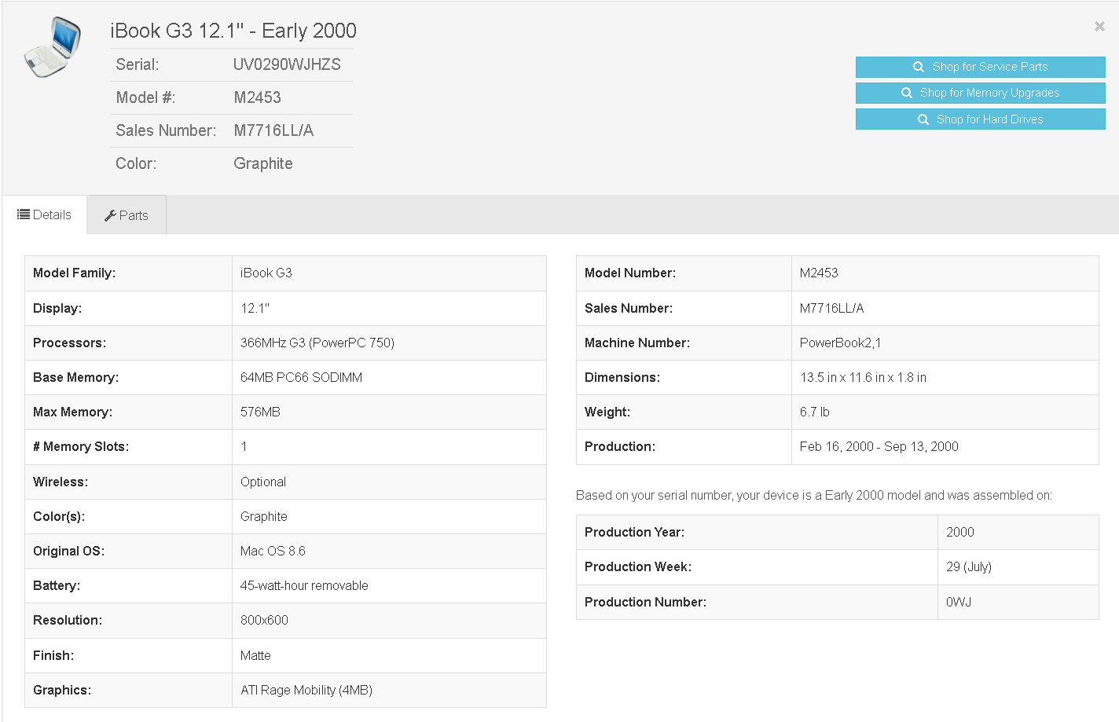Click Production Week value 29 (July)
This screenshot has height=722, width=1119.
pyautogui.click(x=968, y=566)
